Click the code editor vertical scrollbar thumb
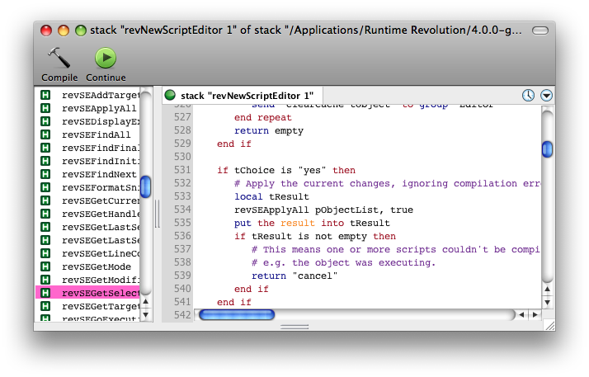589x377 pixels. [547, 148]
